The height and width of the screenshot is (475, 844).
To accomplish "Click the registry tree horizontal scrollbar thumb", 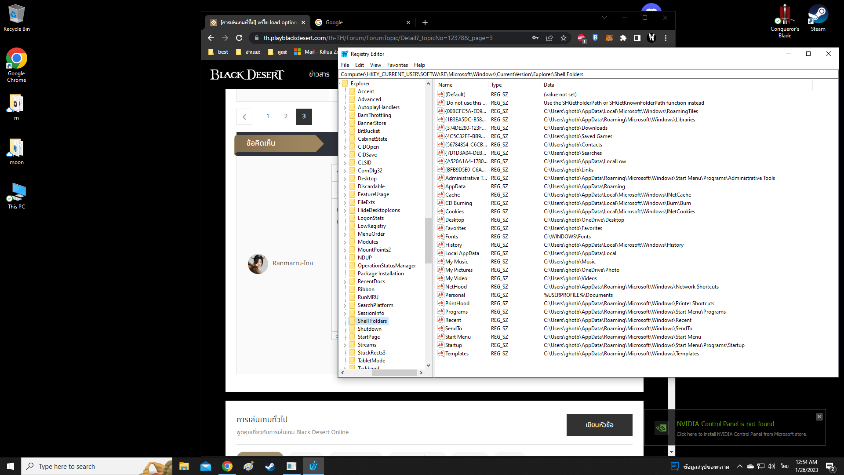I will pos(394,373).
